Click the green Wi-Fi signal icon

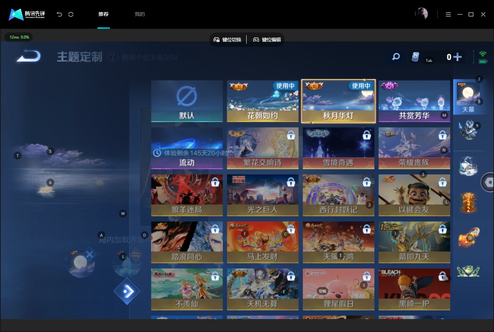point(483,54)
